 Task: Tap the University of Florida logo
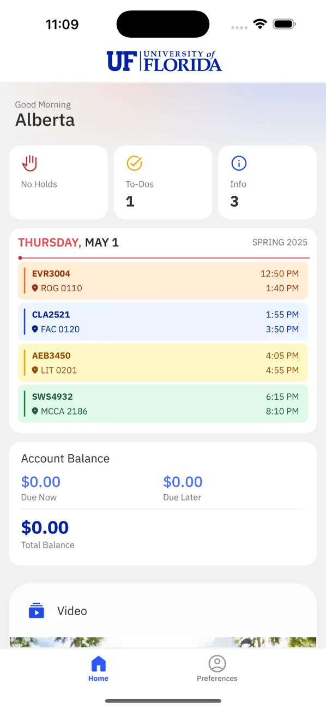pyautogui.click(x=164, y=61)
